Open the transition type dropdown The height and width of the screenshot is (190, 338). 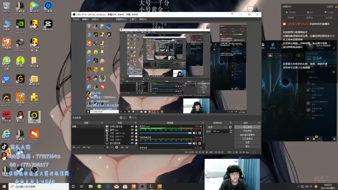217,127
